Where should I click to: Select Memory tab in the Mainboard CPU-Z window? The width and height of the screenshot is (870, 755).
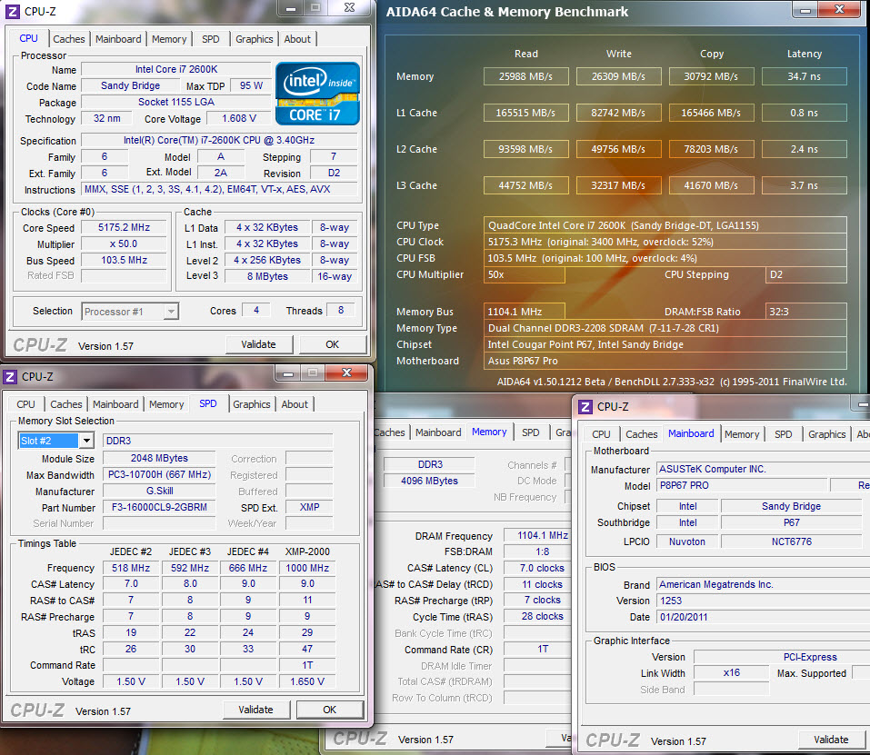pyautogui.click(x=742, y=434)
